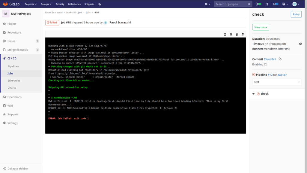Click the failed icon beside check job

tap(258, 94)
